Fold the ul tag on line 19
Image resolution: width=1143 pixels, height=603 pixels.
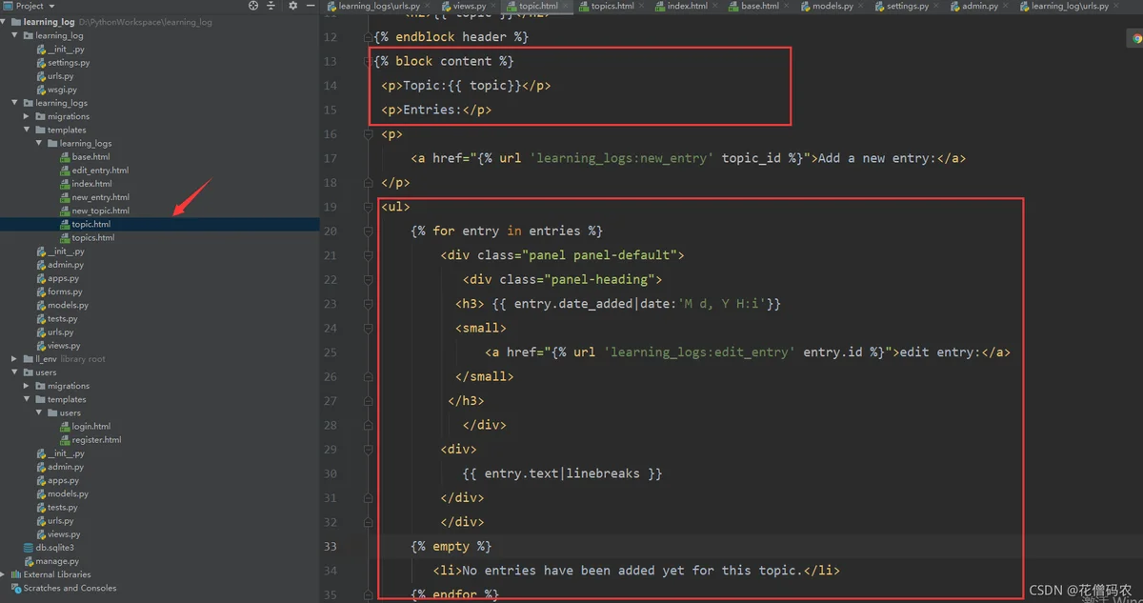coord(368,207)
